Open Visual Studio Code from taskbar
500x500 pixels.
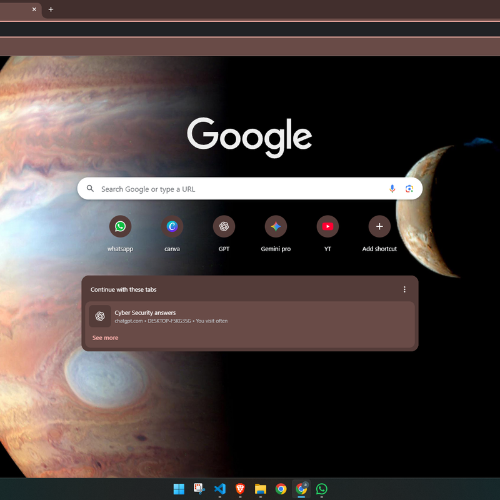(220, 489)
